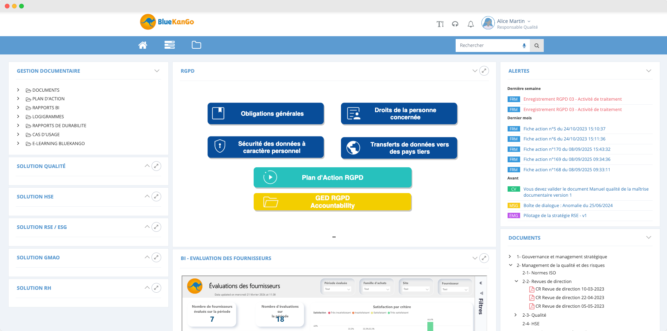Open CR Revue de direction 22-04-2023
Screen dimensions: 667x331
[570, 298]
